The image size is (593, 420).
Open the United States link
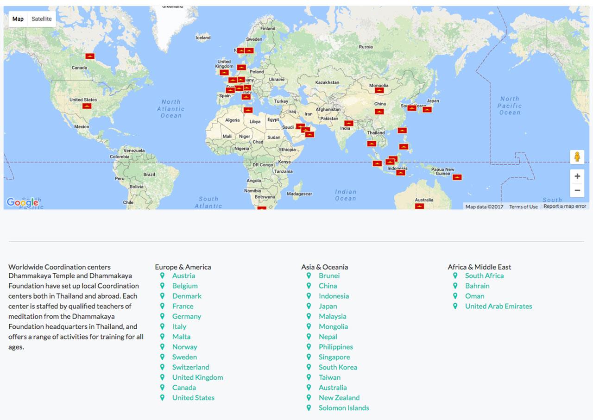(193, 398)
